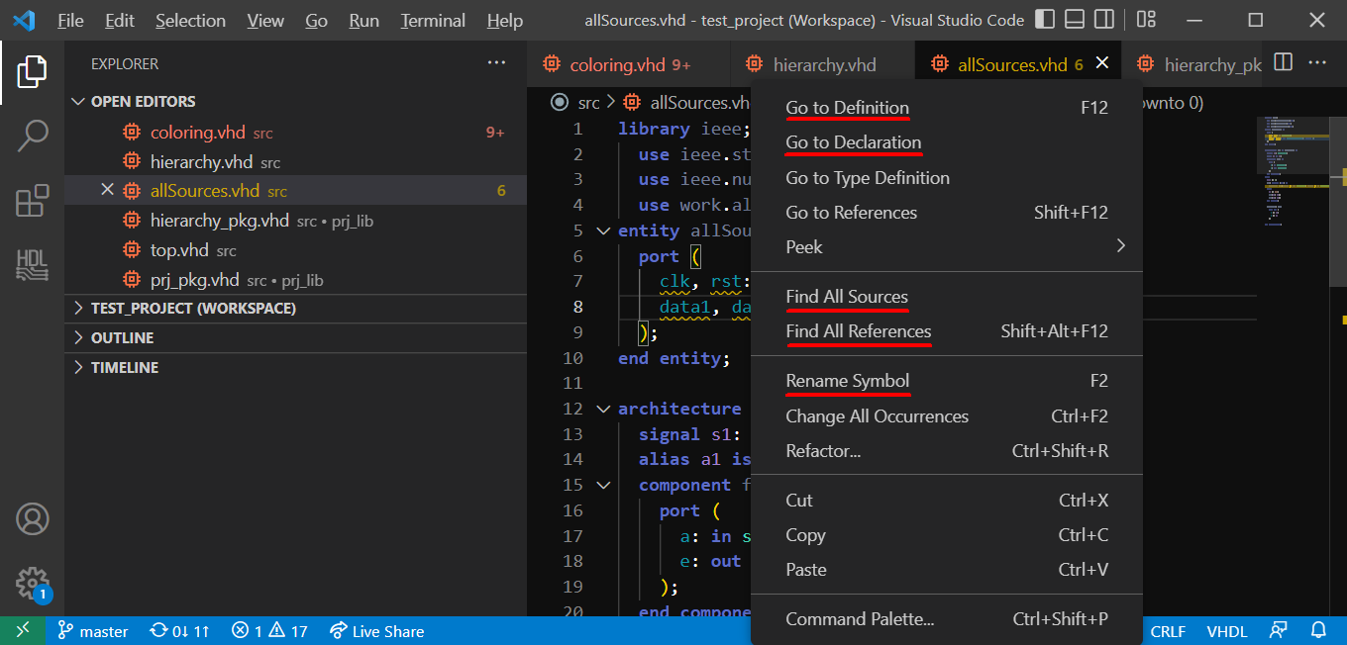Open hierarchy_pkg.vhd in Open Editors
The height and width of the screenshot is (645, 1347).
pos(295,221)
